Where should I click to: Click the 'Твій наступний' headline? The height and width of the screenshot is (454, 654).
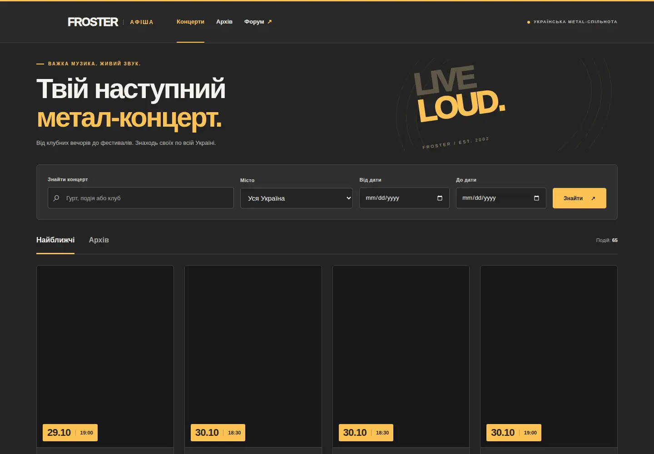click(131, 89)
